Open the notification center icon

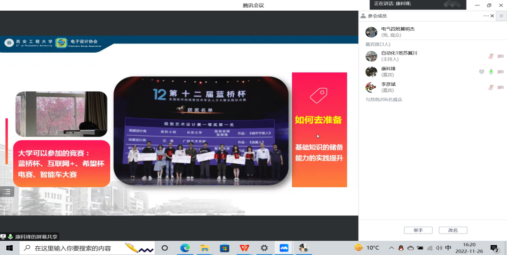coord(495,248)
